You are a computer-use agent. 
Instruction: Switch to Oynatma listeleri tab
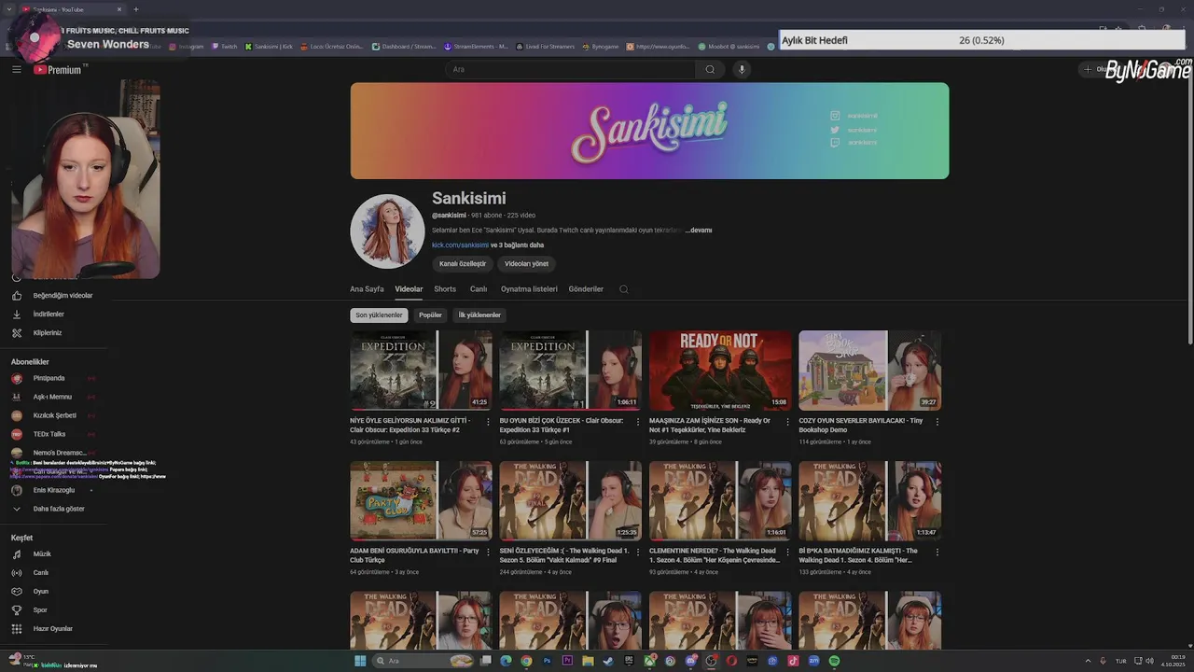529,289
